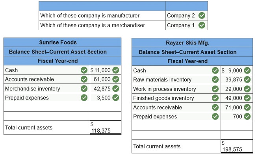The height and width of the screenshot is (157, 256).
Task: Click Sunrise Foods 'Balance Sheet–Current Asset Section' heading
Action: click(58, 52)
